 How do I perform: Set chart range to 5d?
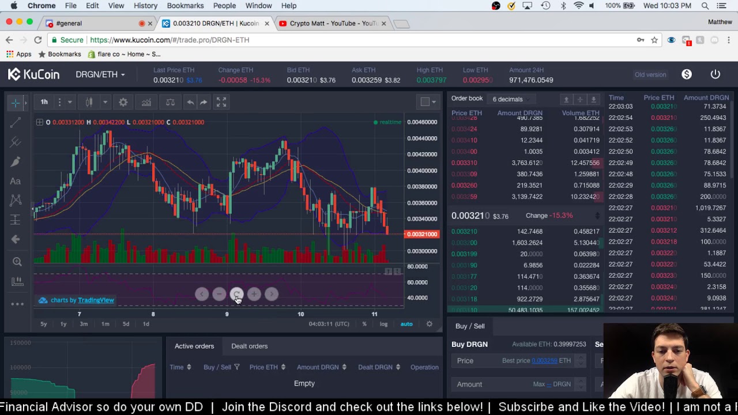pyautogui.click(x=126, y=324)
